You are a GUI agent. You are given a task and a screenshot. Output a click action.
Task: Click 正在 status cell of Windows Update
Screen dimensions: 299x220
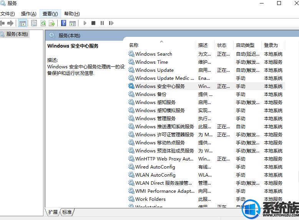click(223, 70)
